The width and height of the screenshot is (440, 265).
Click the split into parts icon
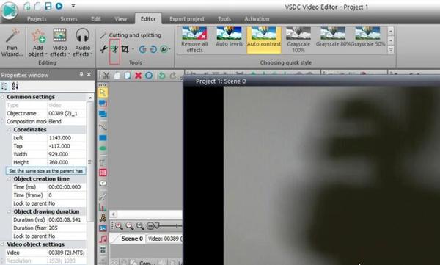(114, 49)
